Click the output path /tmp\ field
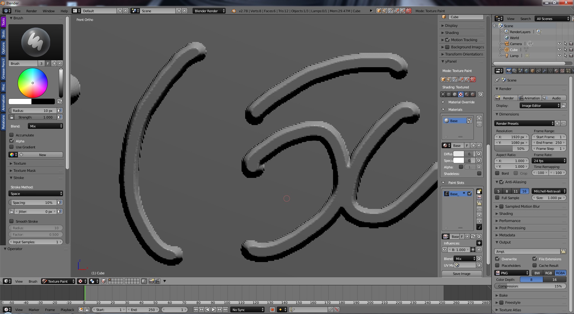 click(527, 251)
